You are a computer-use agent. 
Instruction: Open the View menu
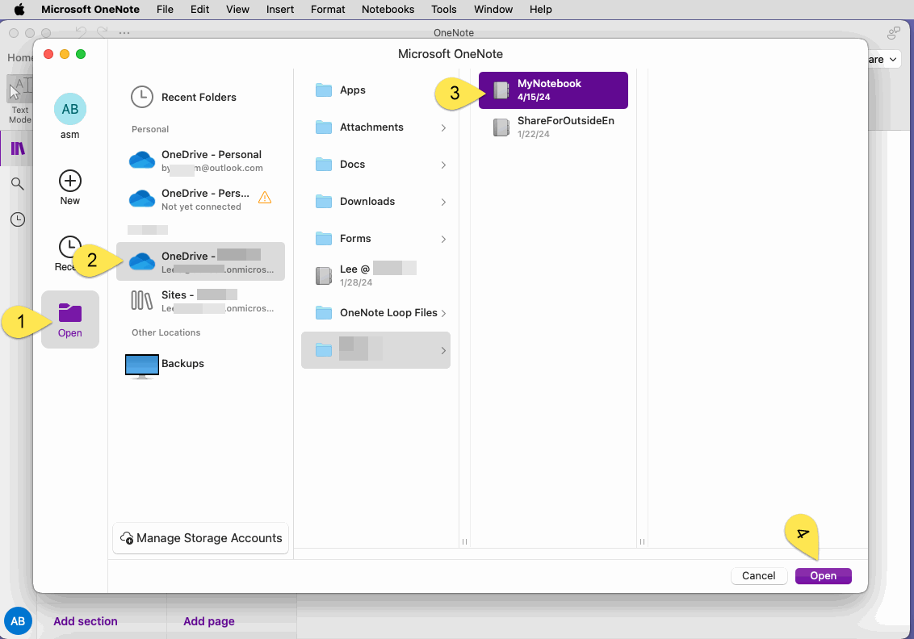[238, 10]
